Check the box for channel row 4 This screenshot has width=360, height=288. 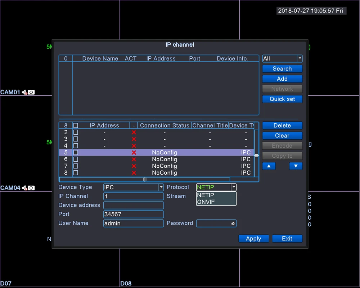coord(76,145)
